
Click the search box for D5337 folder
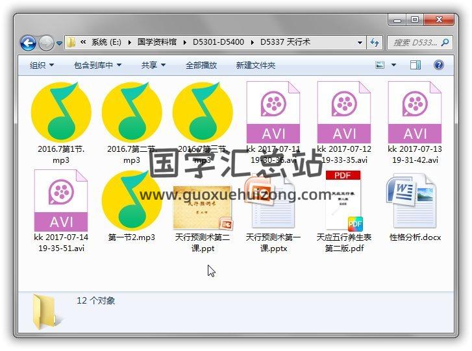pyautogui.click(x=416, y=43)
